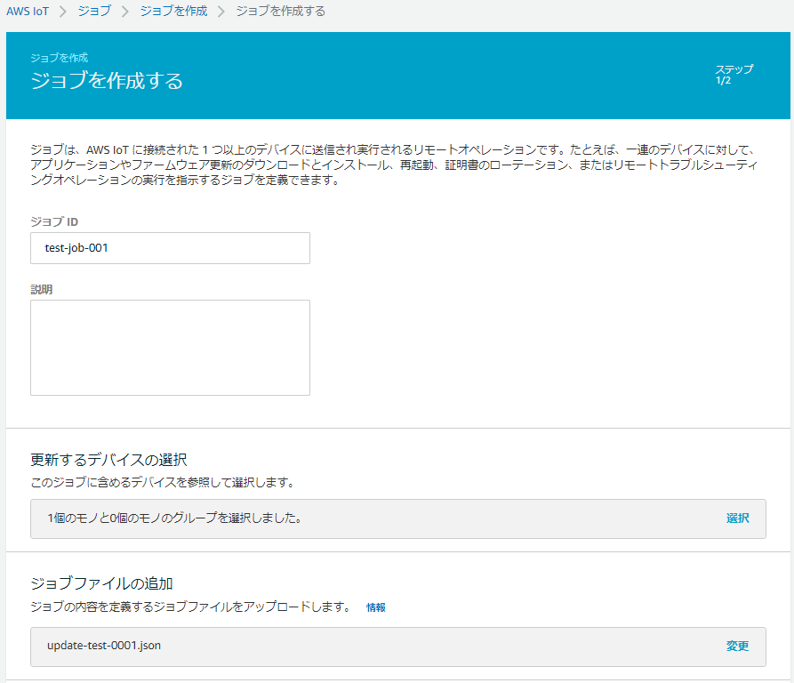The height and width of the screenshot is (683, 794).
Task: Click the selected devices summary text
Action: pyautogui.click(x=173, y=518)
